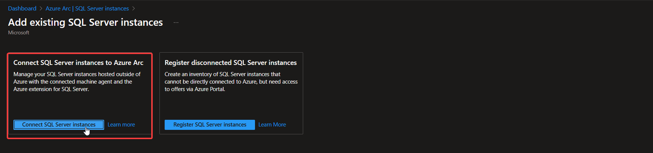Open Learn More link beside Register button
Viewport: 653px width, 153px height.
point(272,125)
